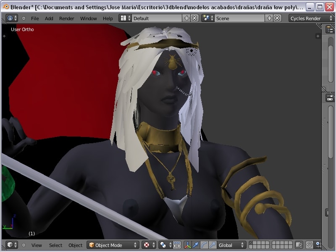Open the 3D View editor type selector
Image resolution: width=336 pixels, height=252 pixels.
(12, 245)
